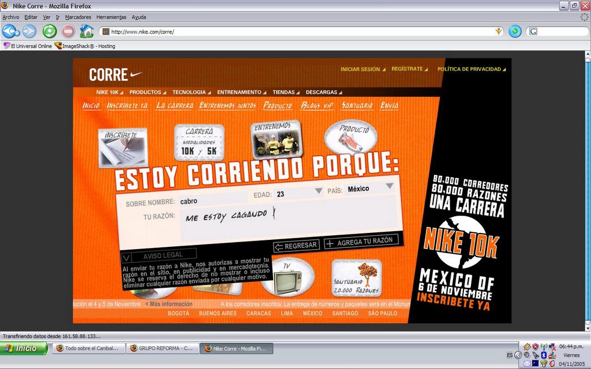591x369 pixels.
Task: Switch to the GRUPO REFORMA taskbar window
Action: pyautogui.click(x=162, y=348)
